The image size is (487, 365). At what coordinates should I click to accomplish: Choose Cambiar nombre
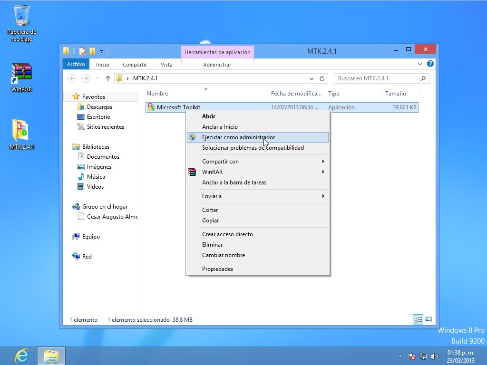[x=258, y=255]
